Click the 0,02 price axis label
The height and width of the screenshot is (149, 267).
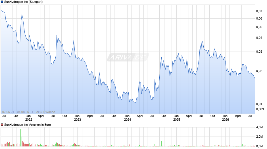coord(259,71)
